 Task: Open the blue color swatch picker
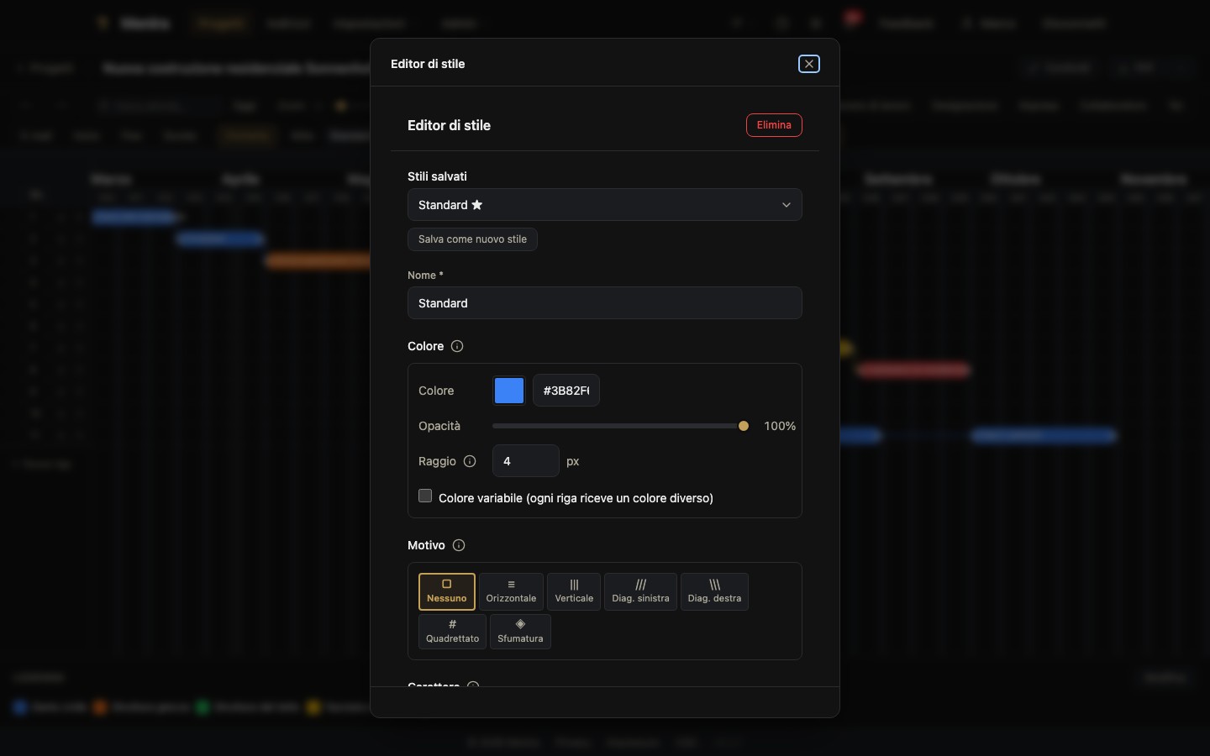[x=509, y=391]
